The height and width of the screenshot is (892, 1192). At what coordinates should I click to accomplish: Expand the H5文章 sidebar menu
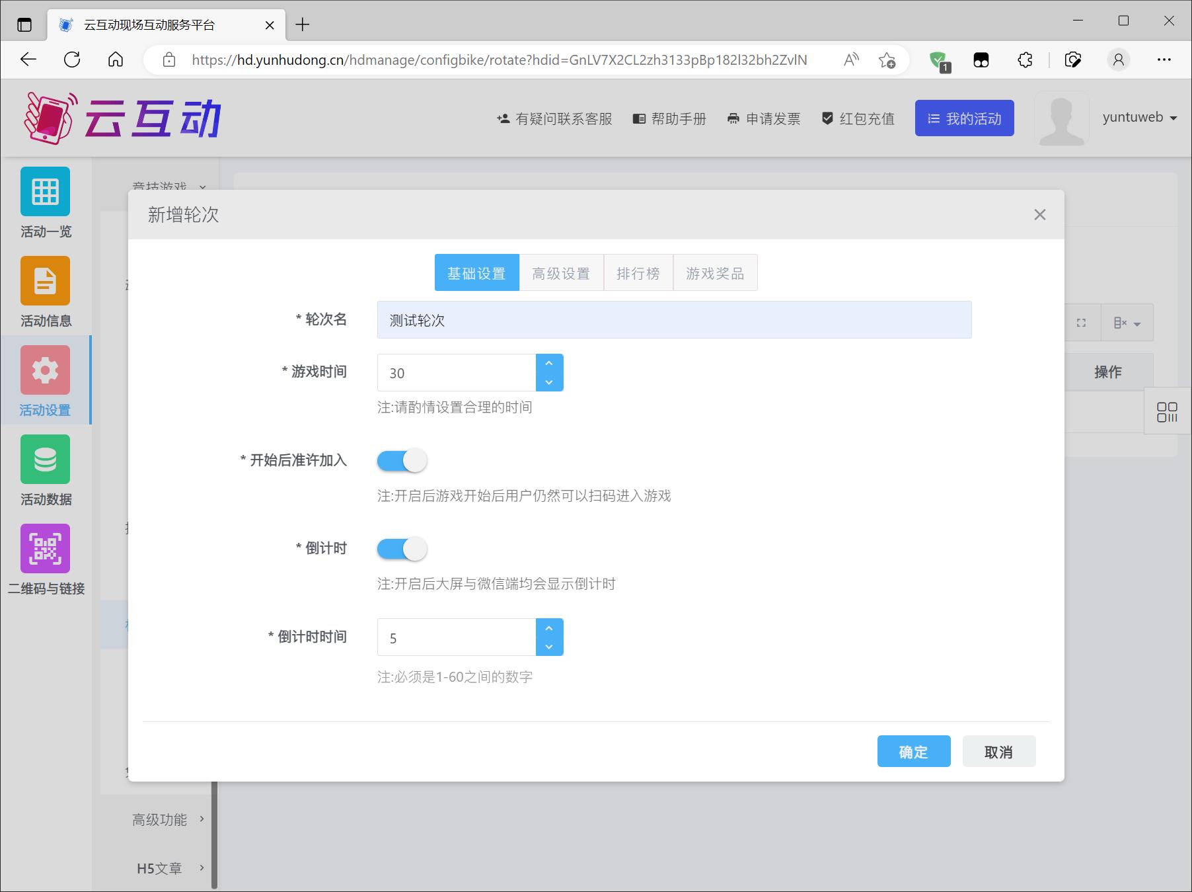pos(168,868)
